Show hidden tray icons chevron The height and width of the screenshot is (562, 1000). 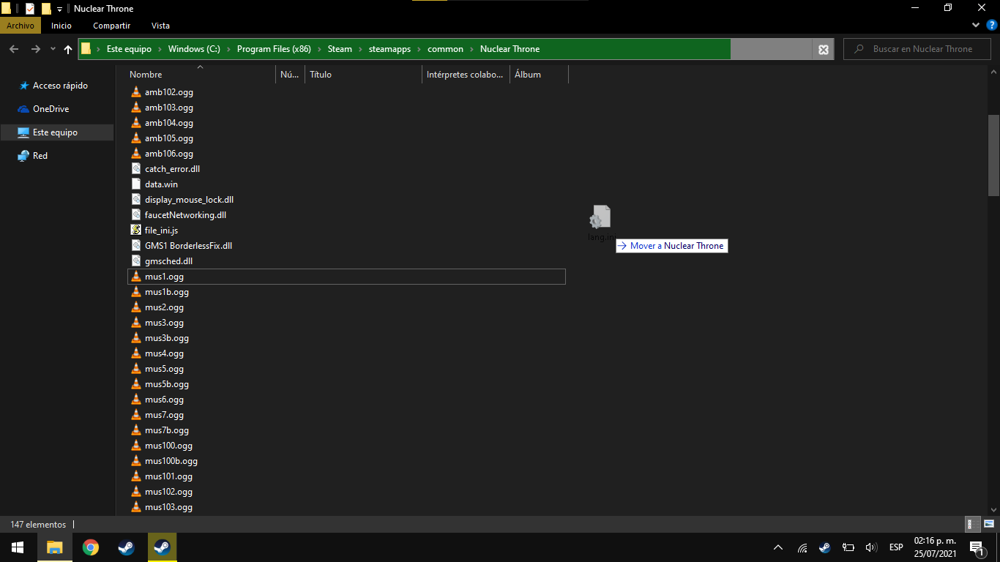(x=778, y=547)
